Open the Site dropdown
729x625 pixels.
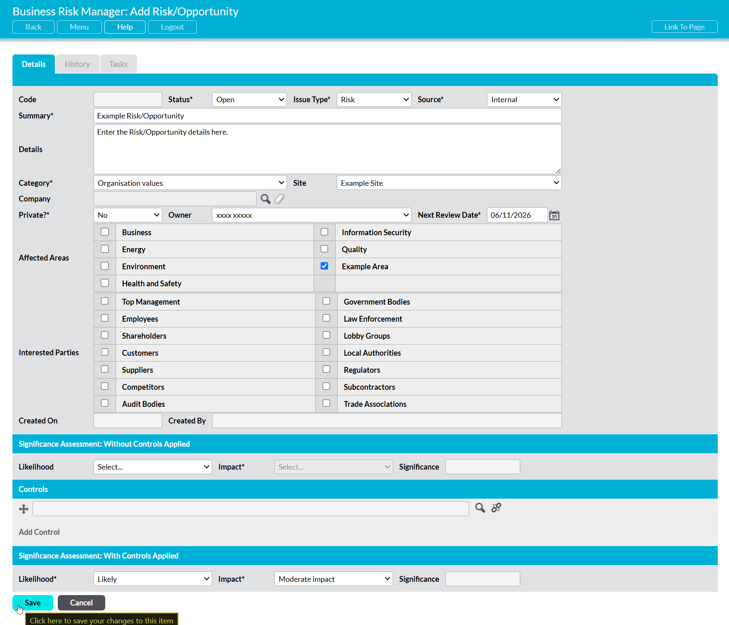click(449, 183)
